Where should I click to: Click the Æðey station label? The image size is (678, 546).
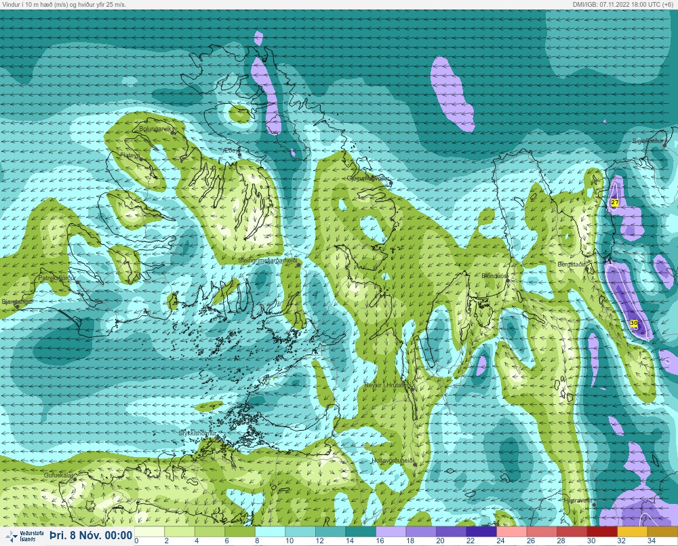click(x=231, y=151)
